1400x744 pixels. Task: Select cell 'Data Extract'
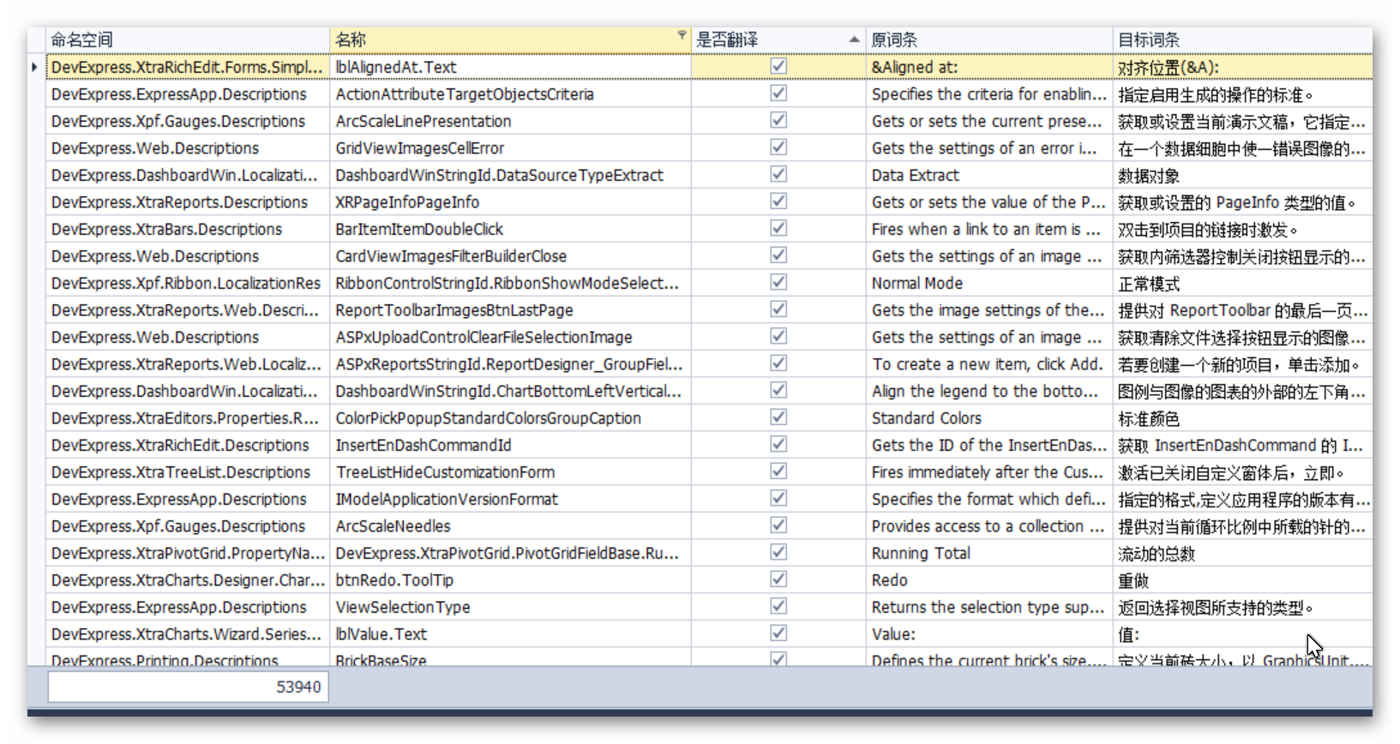pos(989,175)
